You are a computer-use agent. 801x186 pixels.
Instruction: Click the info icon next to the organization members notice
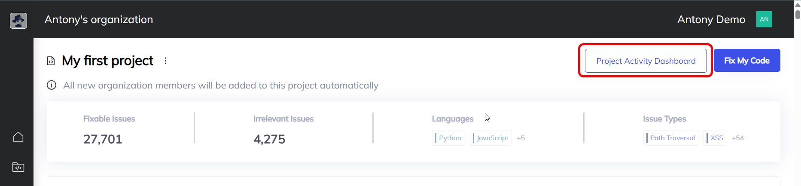coord(52,85)
